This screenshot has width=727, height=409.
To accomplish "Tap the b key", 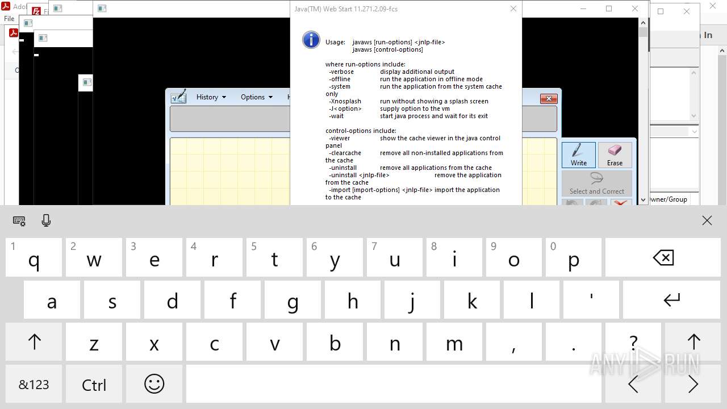I will 335,342.
